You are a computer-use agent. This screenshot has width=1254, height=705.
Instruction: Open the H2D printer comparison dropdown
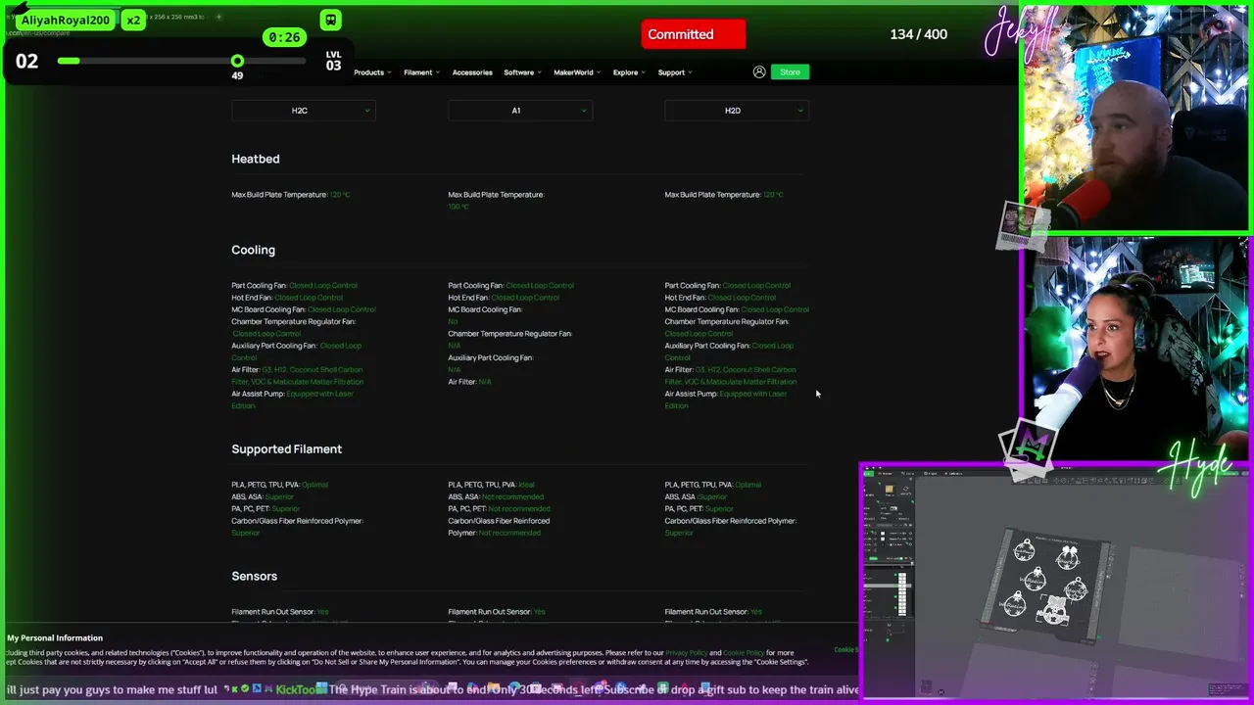[737, 111]
